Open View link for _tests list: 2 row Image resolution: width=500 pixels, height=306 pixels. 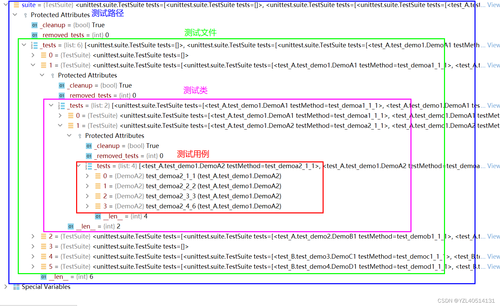pos(493,105)
